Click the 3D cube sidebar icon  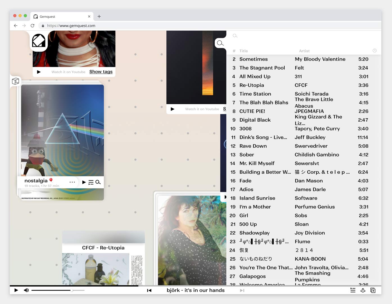point(15,81)
